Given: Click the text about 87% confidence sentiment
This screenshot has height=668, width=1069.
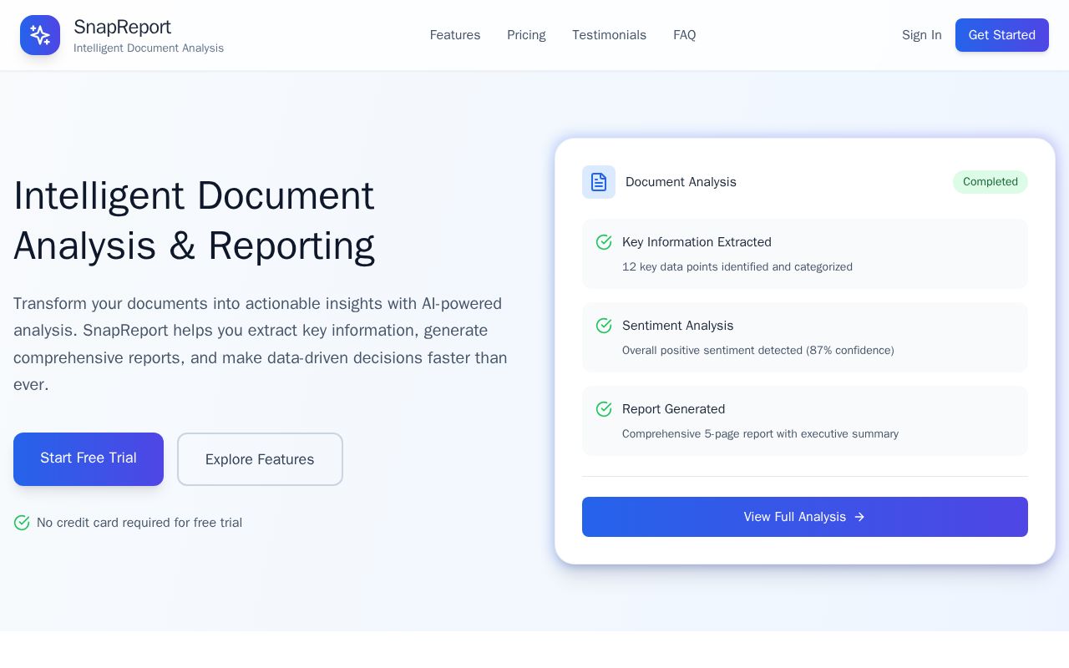Looking at the screenshot, I should 758,351.
